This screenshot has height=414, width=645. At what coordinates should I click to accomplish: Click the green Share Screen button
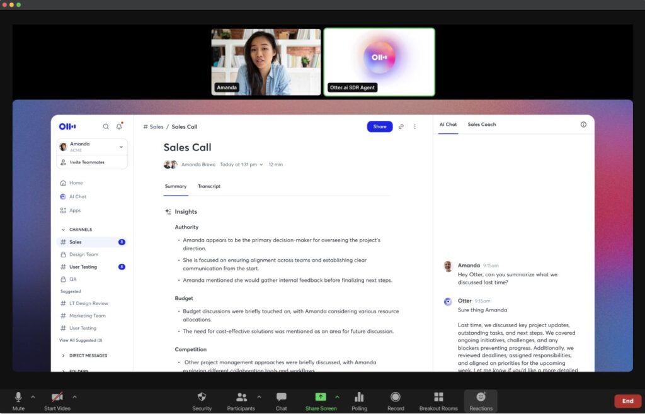click(321, 401)
